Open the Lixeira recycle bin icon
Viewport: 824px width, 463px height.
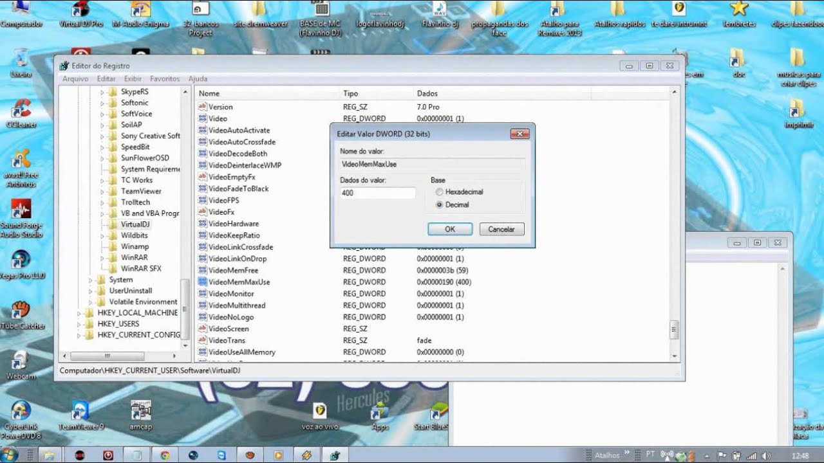(x=21, y=64)
